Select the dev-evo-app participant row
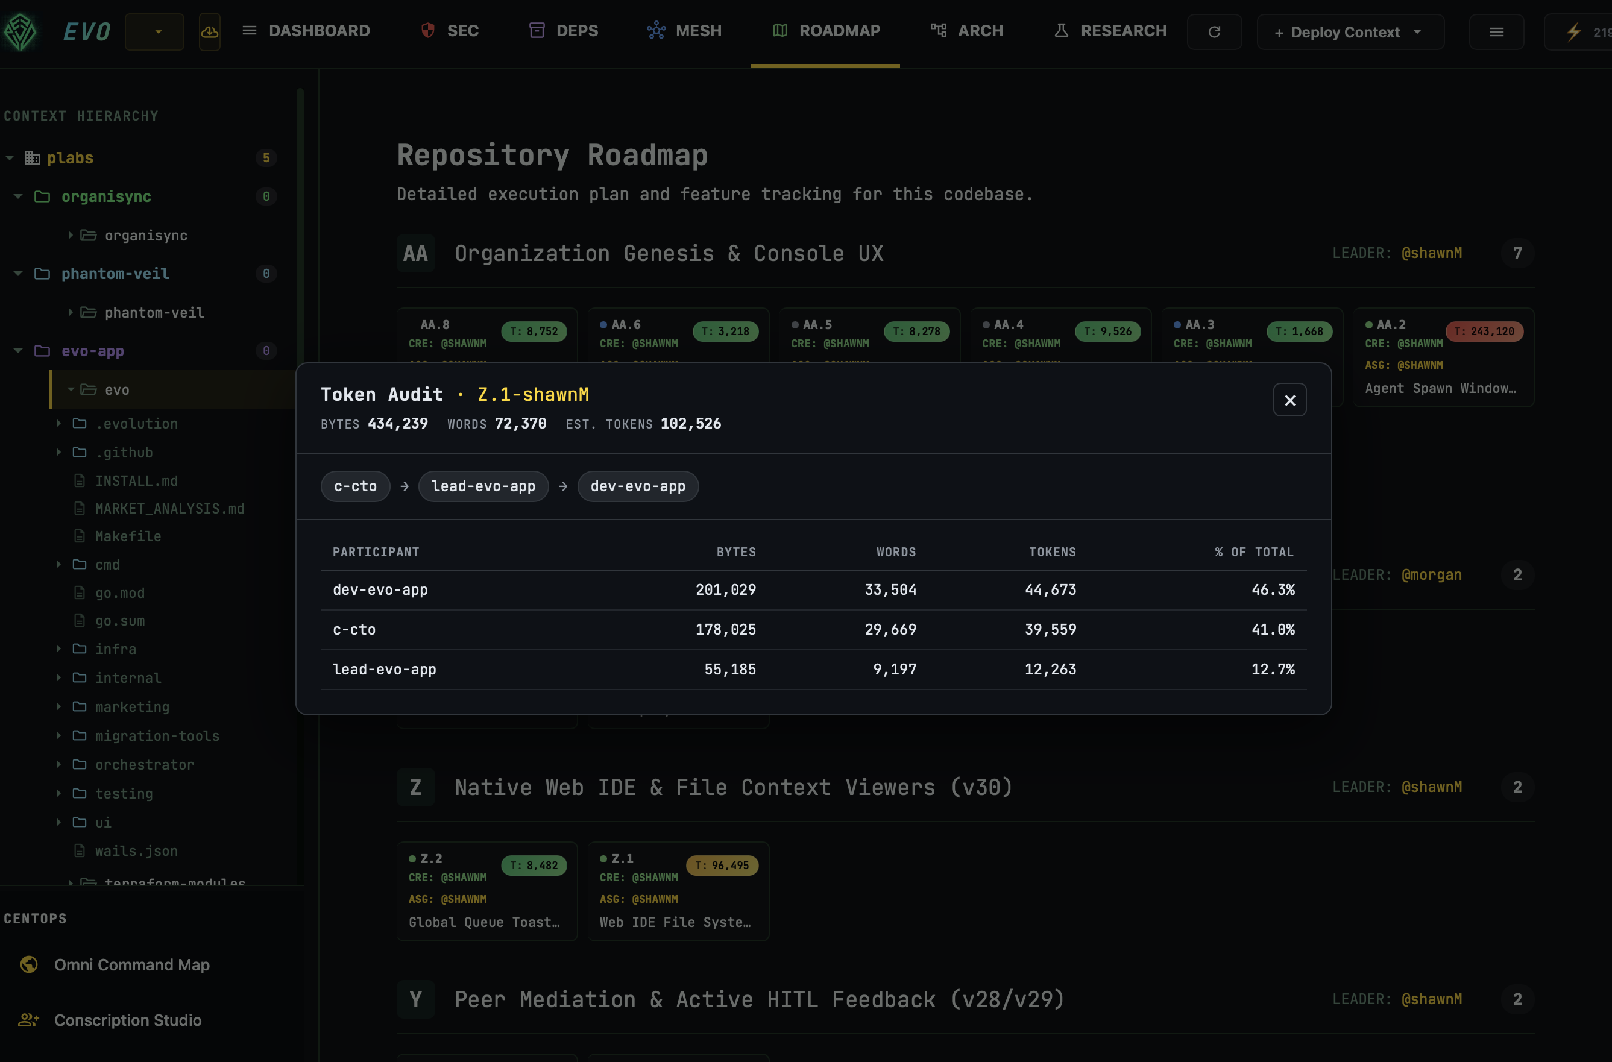Screen dimensions: 1612x1062 (813, 590)
